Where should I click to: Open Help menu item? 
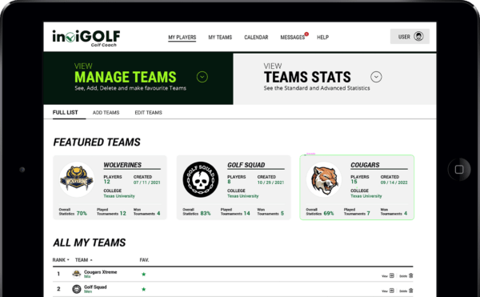click(x=322, y=38)
